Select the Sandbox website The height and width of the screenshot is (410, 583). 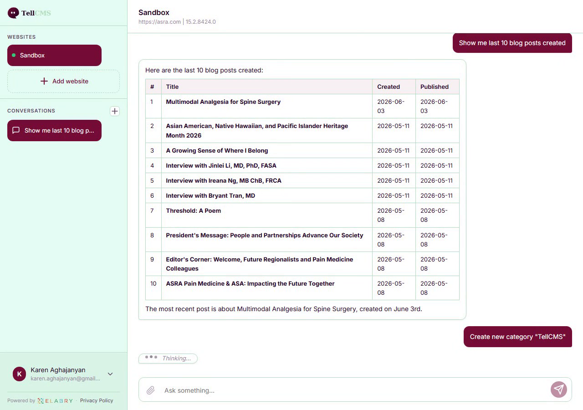(x=54, y=55)
